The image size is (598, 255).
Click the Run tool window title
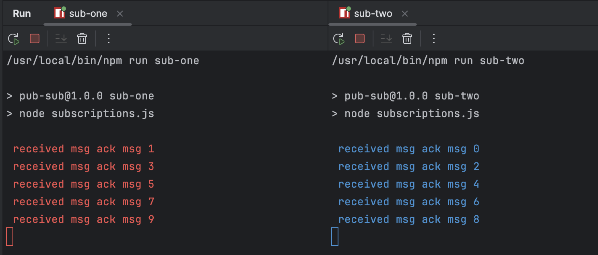22,14
